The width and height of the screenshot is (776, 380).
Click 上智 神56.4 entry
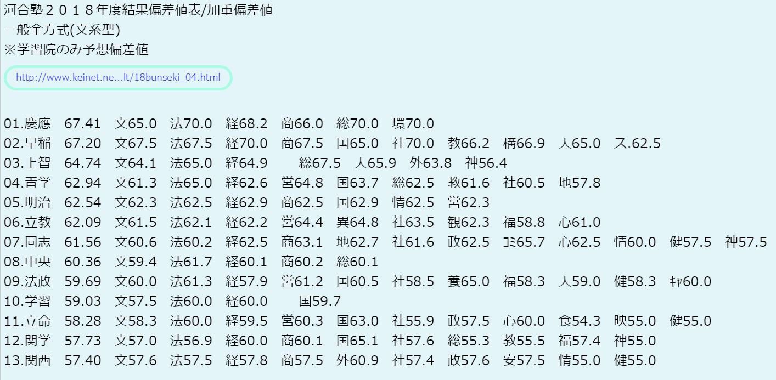(x=486, y=163)
